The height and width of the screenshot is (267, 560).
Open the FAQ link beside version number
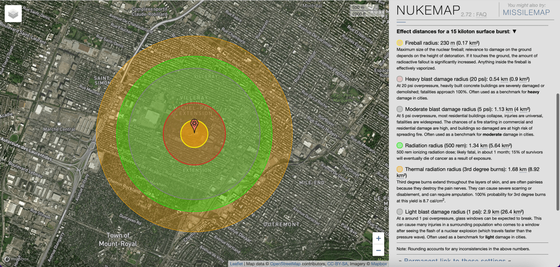point(481,14)
